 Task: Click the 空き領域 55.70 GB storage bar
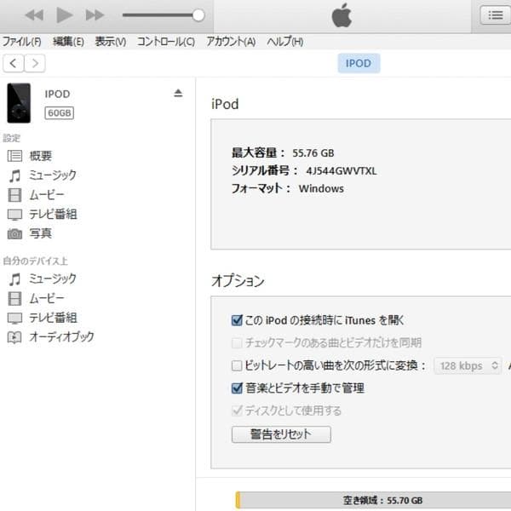(x=373, y=500)
